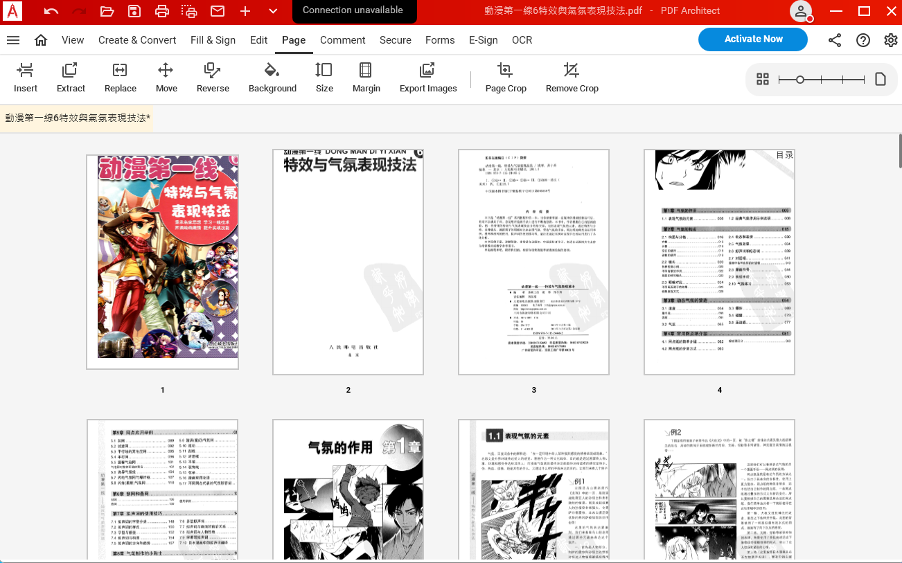Send the PDF by email icon
This screenshot has height=563, width=902.
point(218,11)
